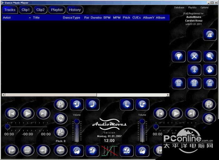Toggle left deck headphone pre-listen
The width and height of the screenshot is (219, 160).
[x=77, y=151]
